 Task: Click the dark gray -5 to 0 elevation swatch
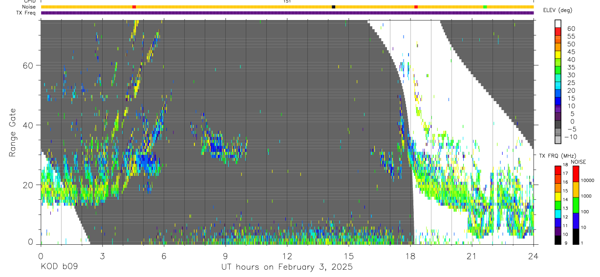pyautogui.click(x=558, y=125)
